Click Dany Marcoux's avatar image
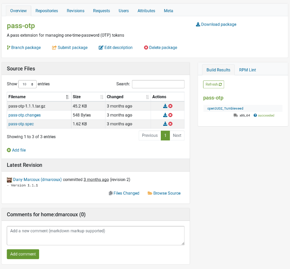Screen dimensions: 290x269 pos(9,179)
